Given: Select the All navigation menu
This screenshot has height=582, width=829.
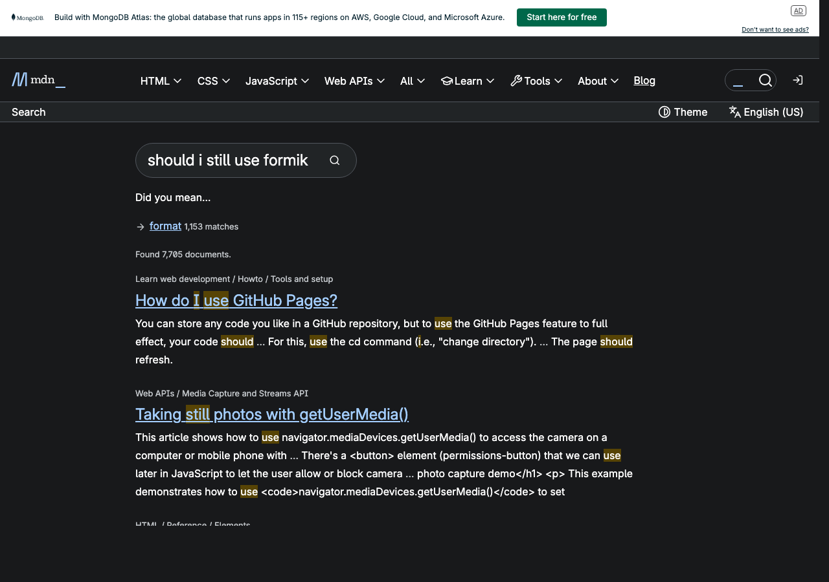Looking at the screenshot, I should pyautogui.click(x=412, y=81).
